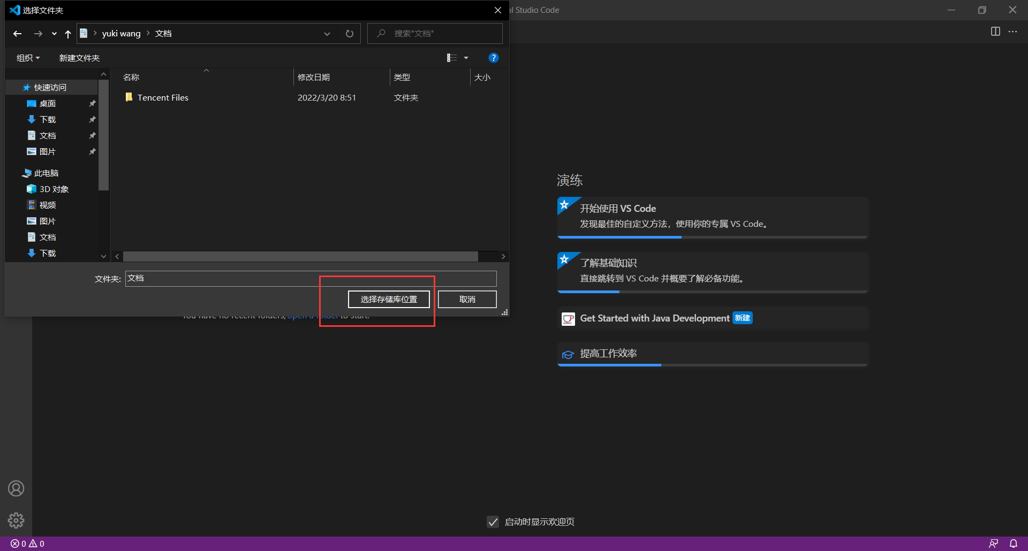The image size is (1028, 551).
Task: Select 快速访问 in navigation pane
Action: [x=50, y=87]
